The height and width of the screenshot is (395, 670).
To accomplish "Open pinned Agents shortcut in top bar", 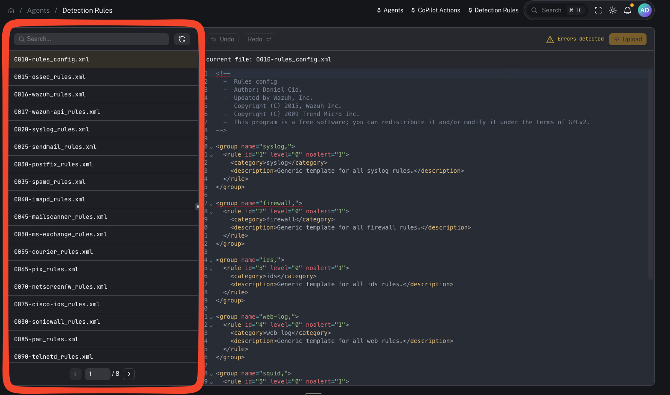I will click(x=390, y=10).
